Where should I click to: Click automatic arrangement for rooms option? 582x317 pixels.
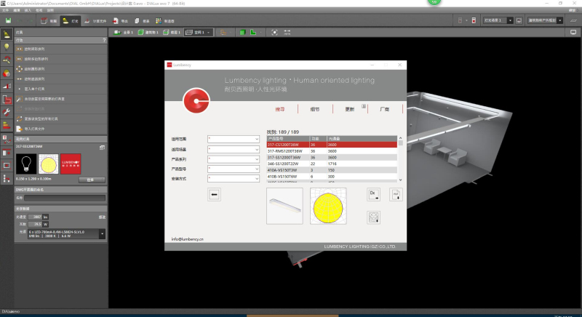click(61, 99)
